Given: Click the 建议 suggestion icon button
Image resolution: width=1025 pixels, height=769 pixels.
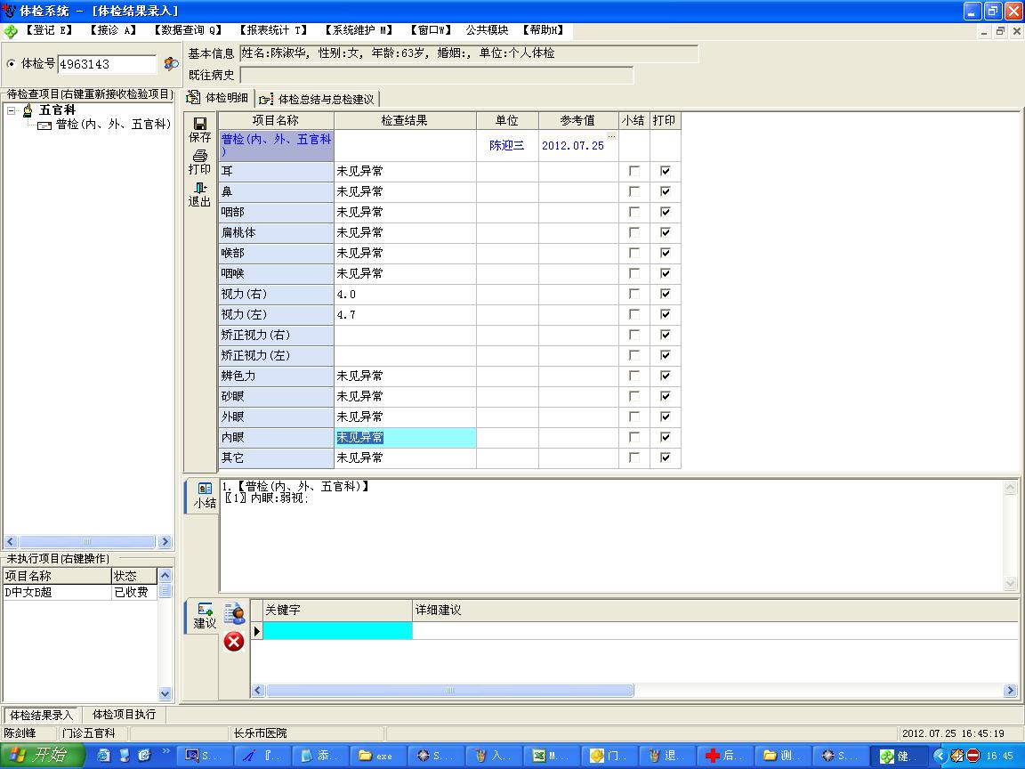Looking at the screenshot, I should (x=205, y=609).
